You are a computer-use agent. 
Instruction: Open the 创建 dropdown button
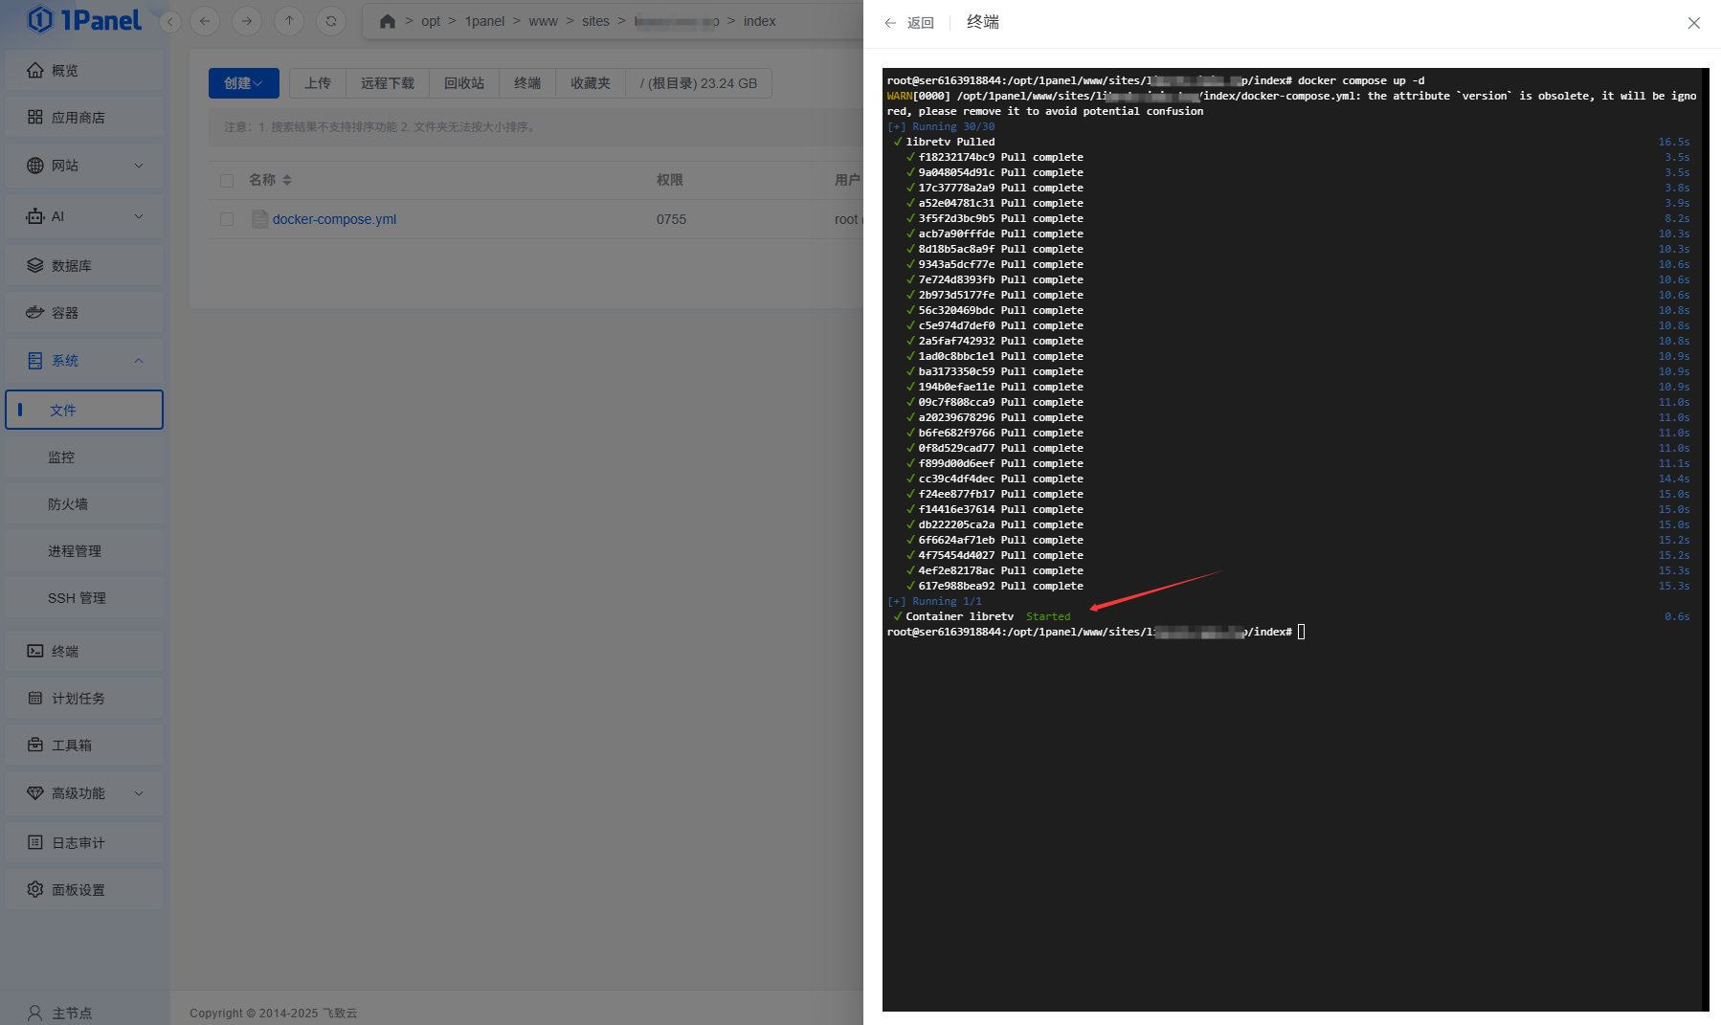(244, 83)
